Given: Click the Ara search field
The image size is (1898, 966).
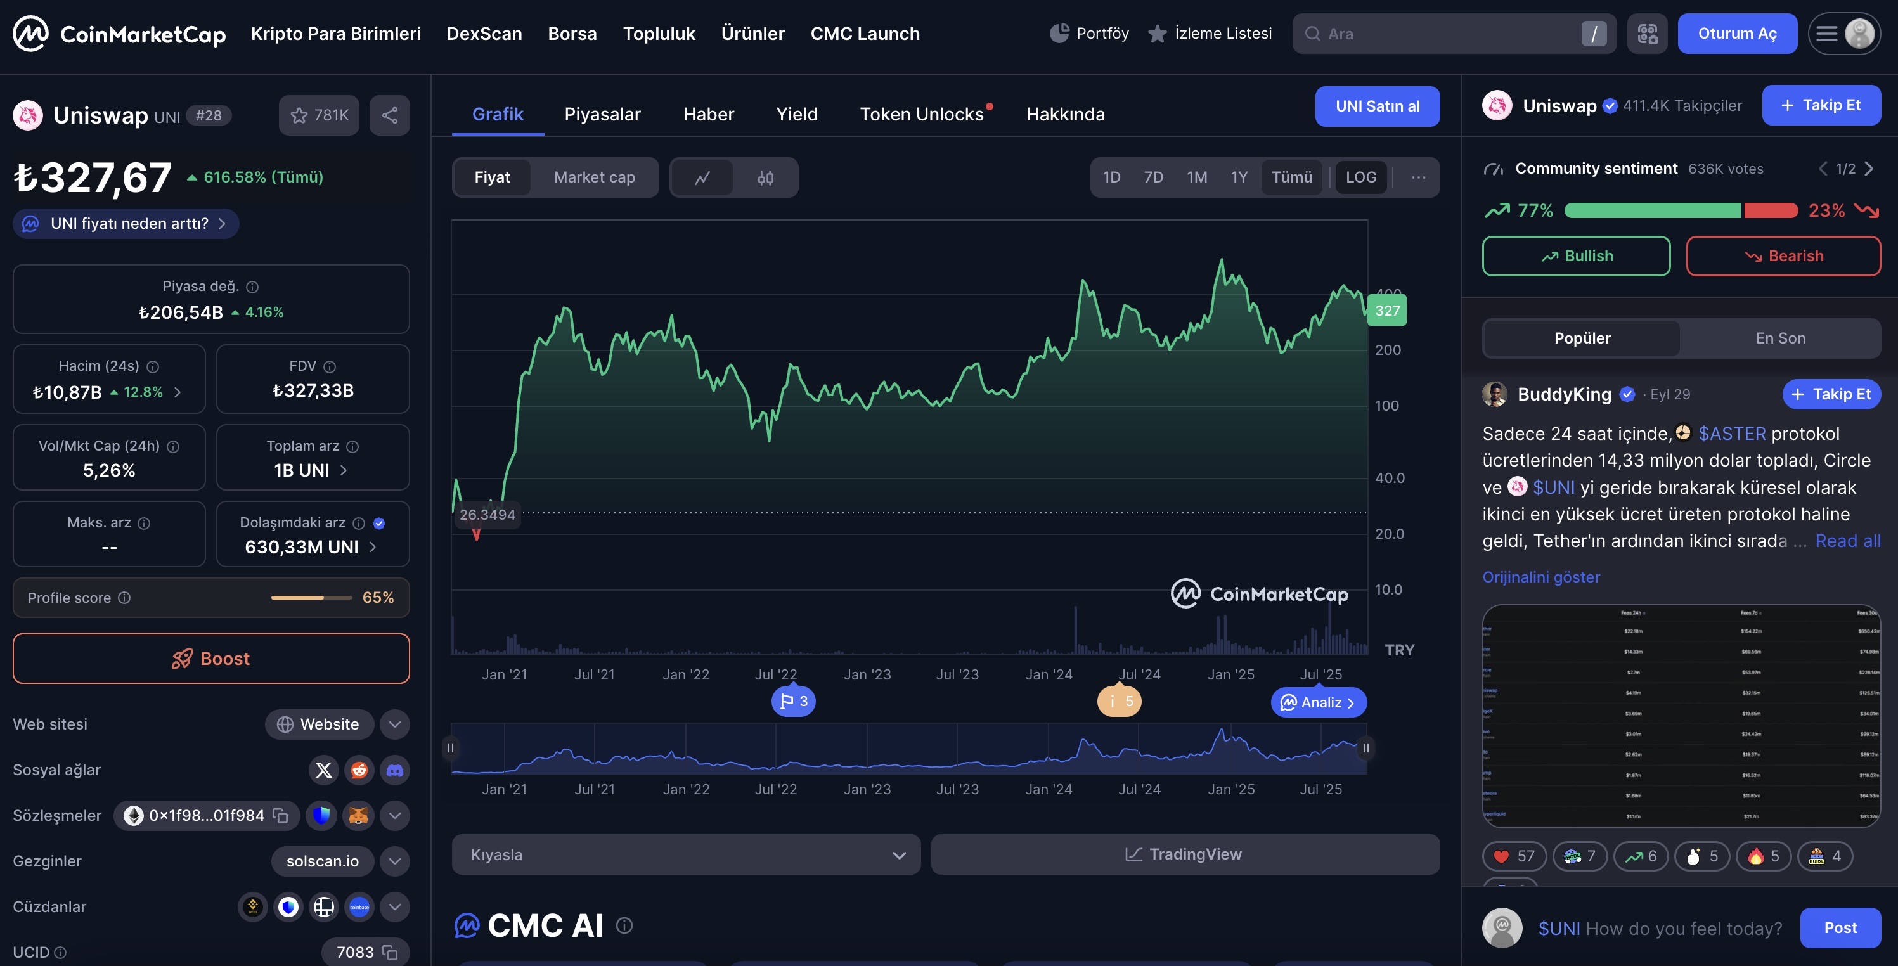Looking at the screenshot, I should pyautogui.click(x=1454, y=34).
